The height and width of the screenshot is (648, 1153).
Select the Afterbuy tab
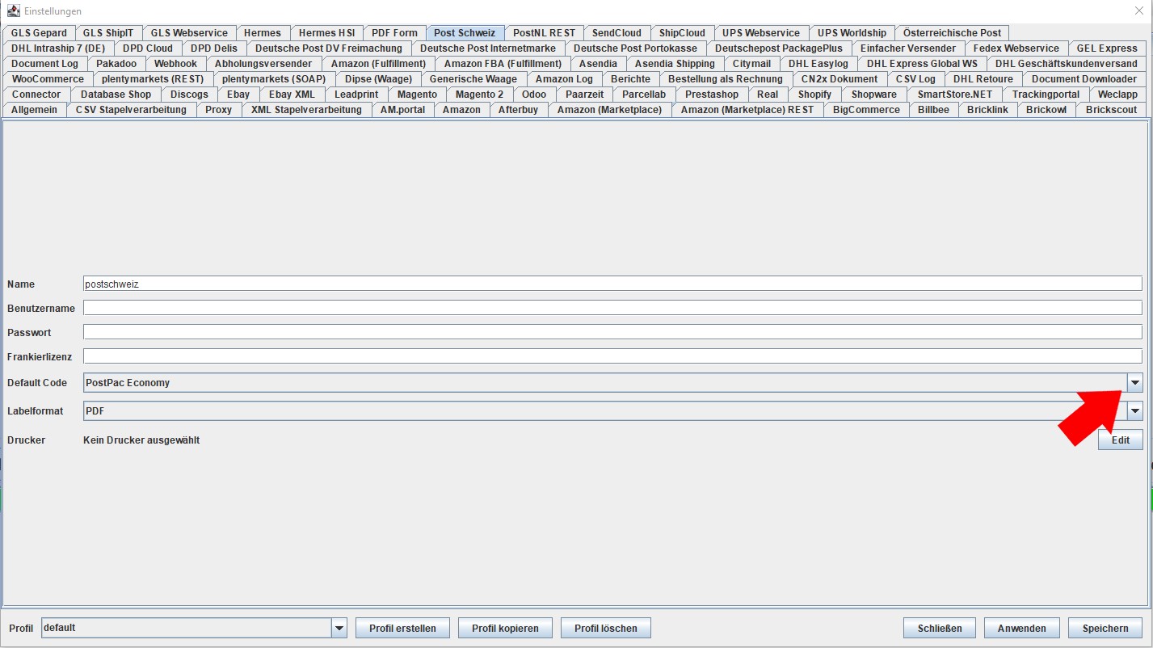[x=518, y=110]
